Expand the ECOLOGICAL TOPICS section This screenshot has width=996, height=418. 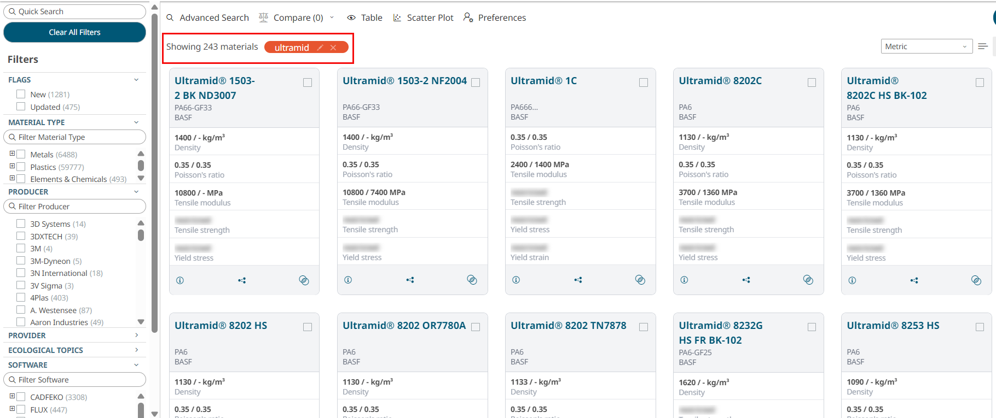(136, 350)
